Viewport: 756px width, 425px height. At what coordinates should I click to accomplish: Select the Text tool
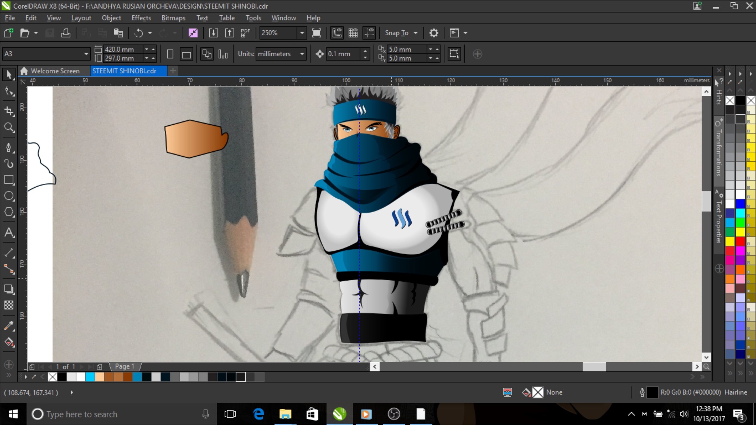tap(9, 232)
